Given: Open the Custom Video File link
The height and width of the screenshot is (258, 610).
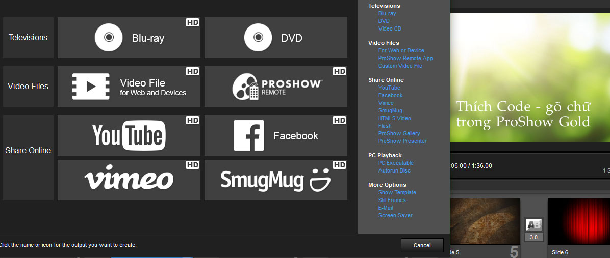Looking at the screenshot, I should pyautogui.click(x=400, y=66).
